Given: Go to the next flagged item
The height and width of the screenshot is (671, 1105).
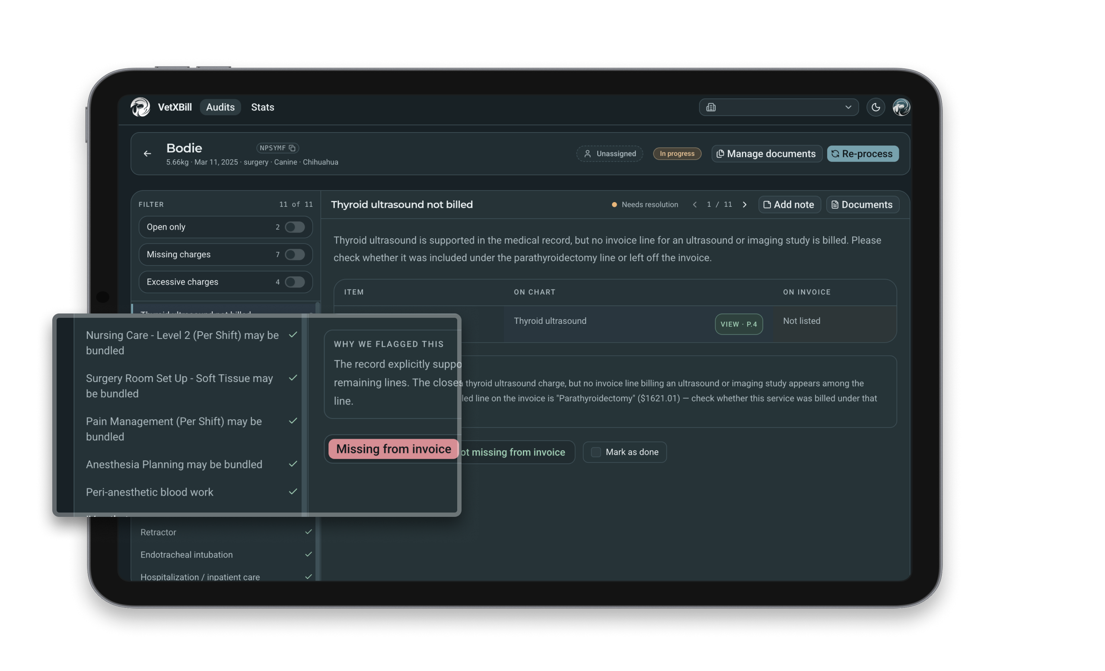Looking at the screenshot, I should tap(745, 204).
